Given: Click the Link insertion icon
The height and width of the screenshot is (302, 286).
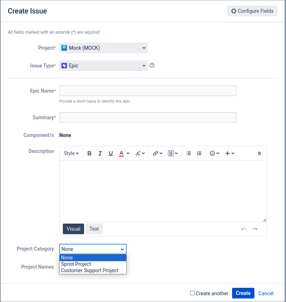Looking at the screenshot, I should (x=155, y=153).
